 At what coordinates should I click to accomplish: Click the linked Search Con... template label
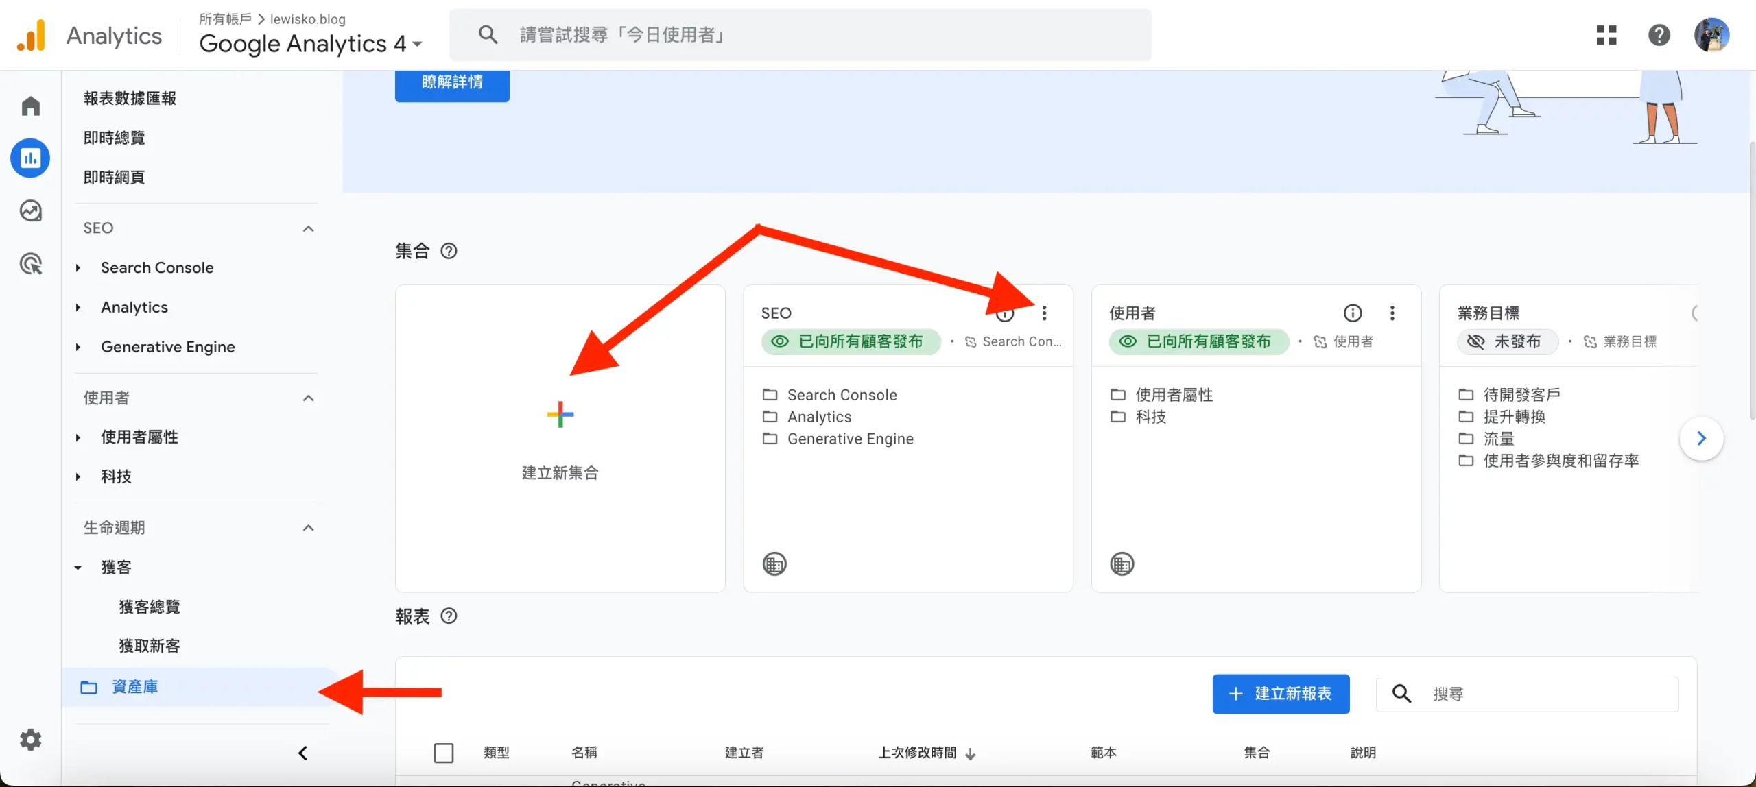click(x=1013, y=341)
